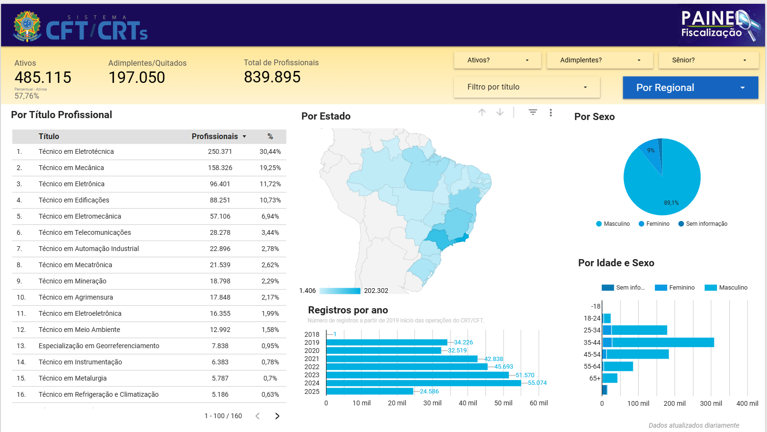The width and height of the screenshot is (767, 432).
Task: Go to next table page arrow
Action: tap(277, 416)
